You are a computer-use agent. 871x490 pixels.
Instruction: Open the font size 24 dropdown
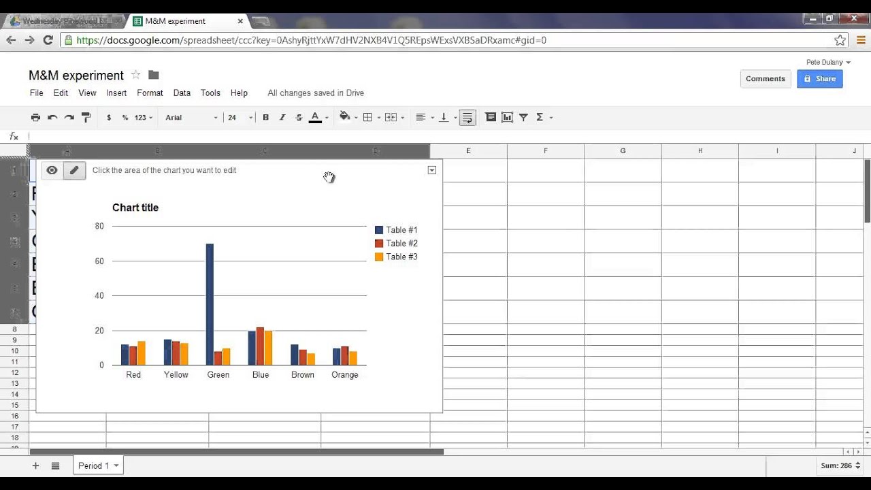tap(240, 117)
